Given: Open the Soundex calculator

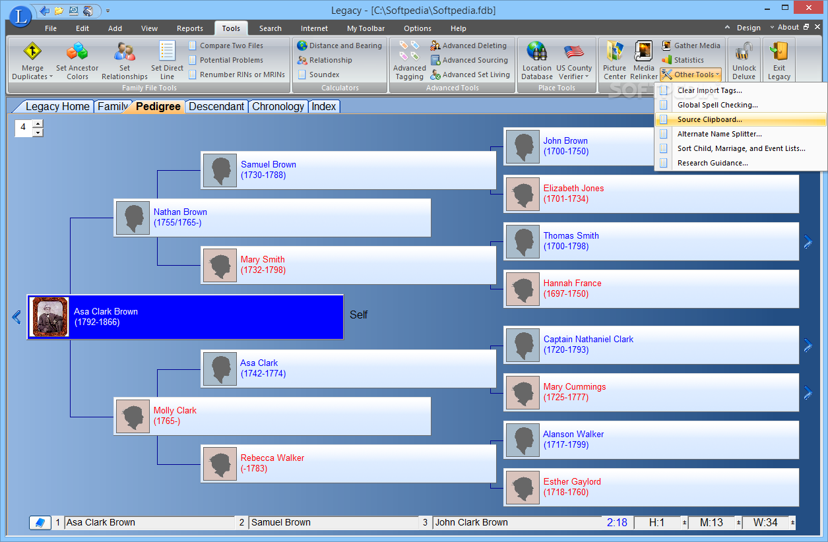Looking at the screenshot, I should 318,75.
